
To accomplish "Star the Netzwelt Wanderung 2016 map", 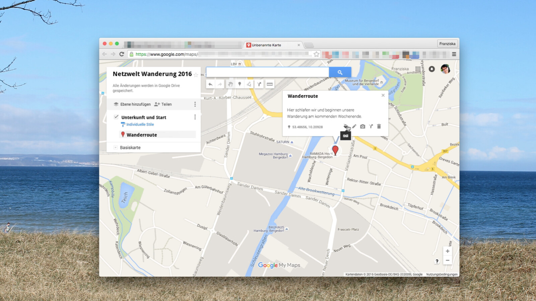I will (196, 75).
